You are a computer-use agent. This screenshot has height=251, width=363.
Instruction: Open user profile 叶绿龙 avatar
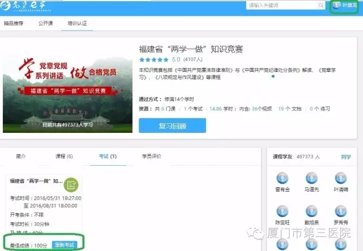coord(335,6)
